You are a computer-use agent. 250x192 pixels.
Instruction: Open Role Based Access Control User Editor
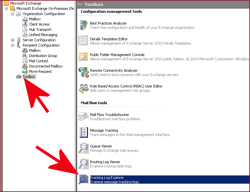(x=126, y=86)
